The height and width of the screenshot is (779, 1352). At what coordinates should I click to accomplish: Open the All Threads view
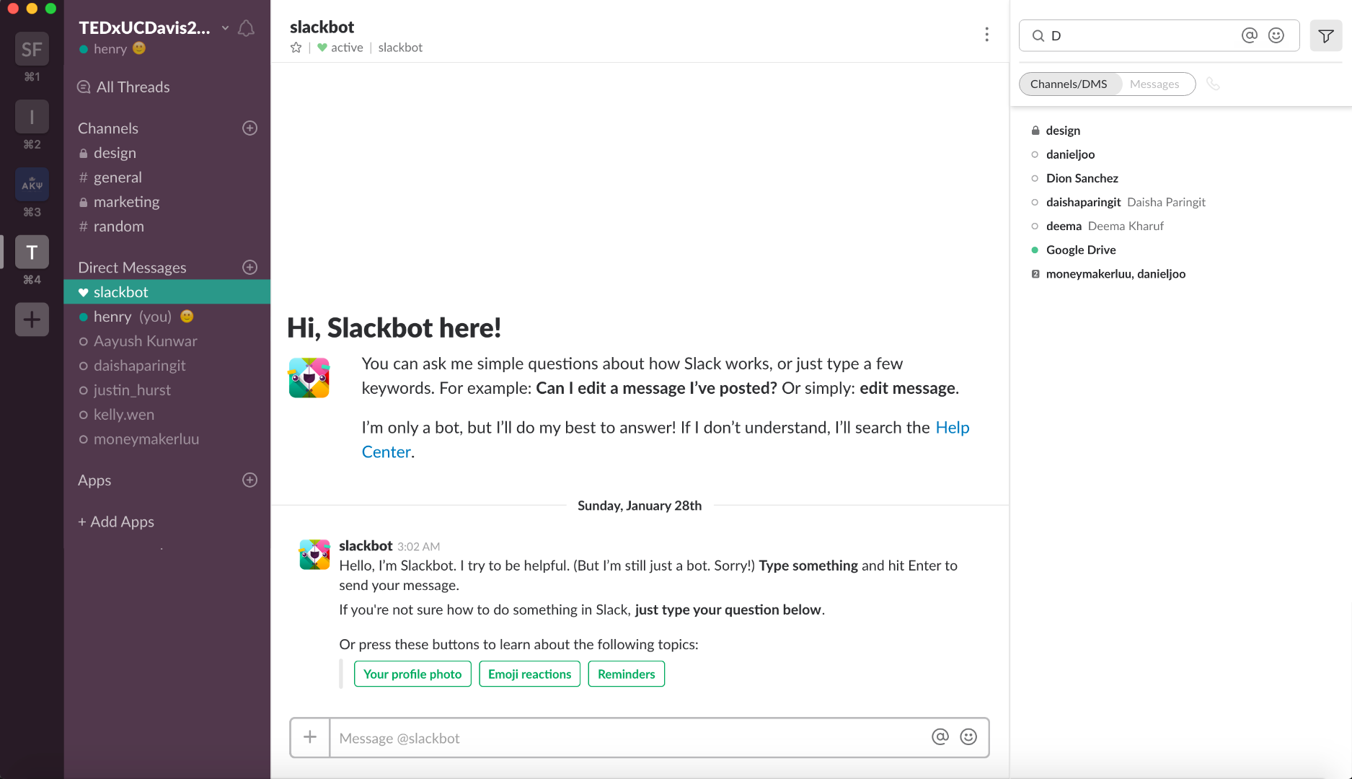pos(133,87)
